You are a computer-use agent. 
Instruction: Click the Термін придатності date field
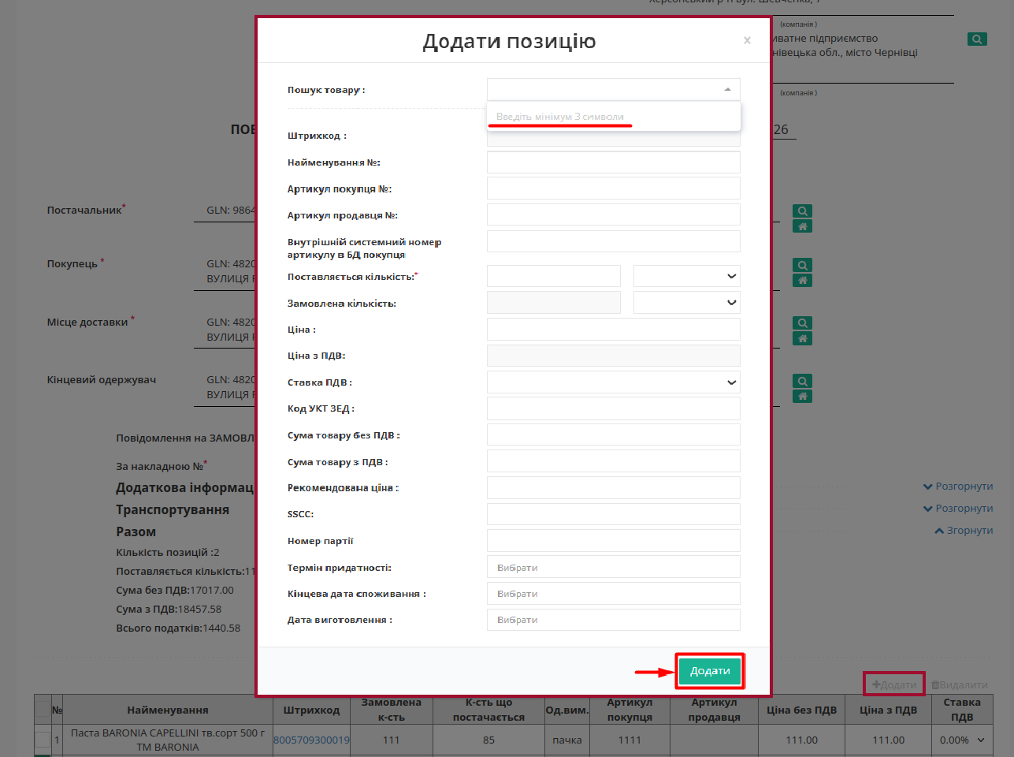(x=613, y=568)
